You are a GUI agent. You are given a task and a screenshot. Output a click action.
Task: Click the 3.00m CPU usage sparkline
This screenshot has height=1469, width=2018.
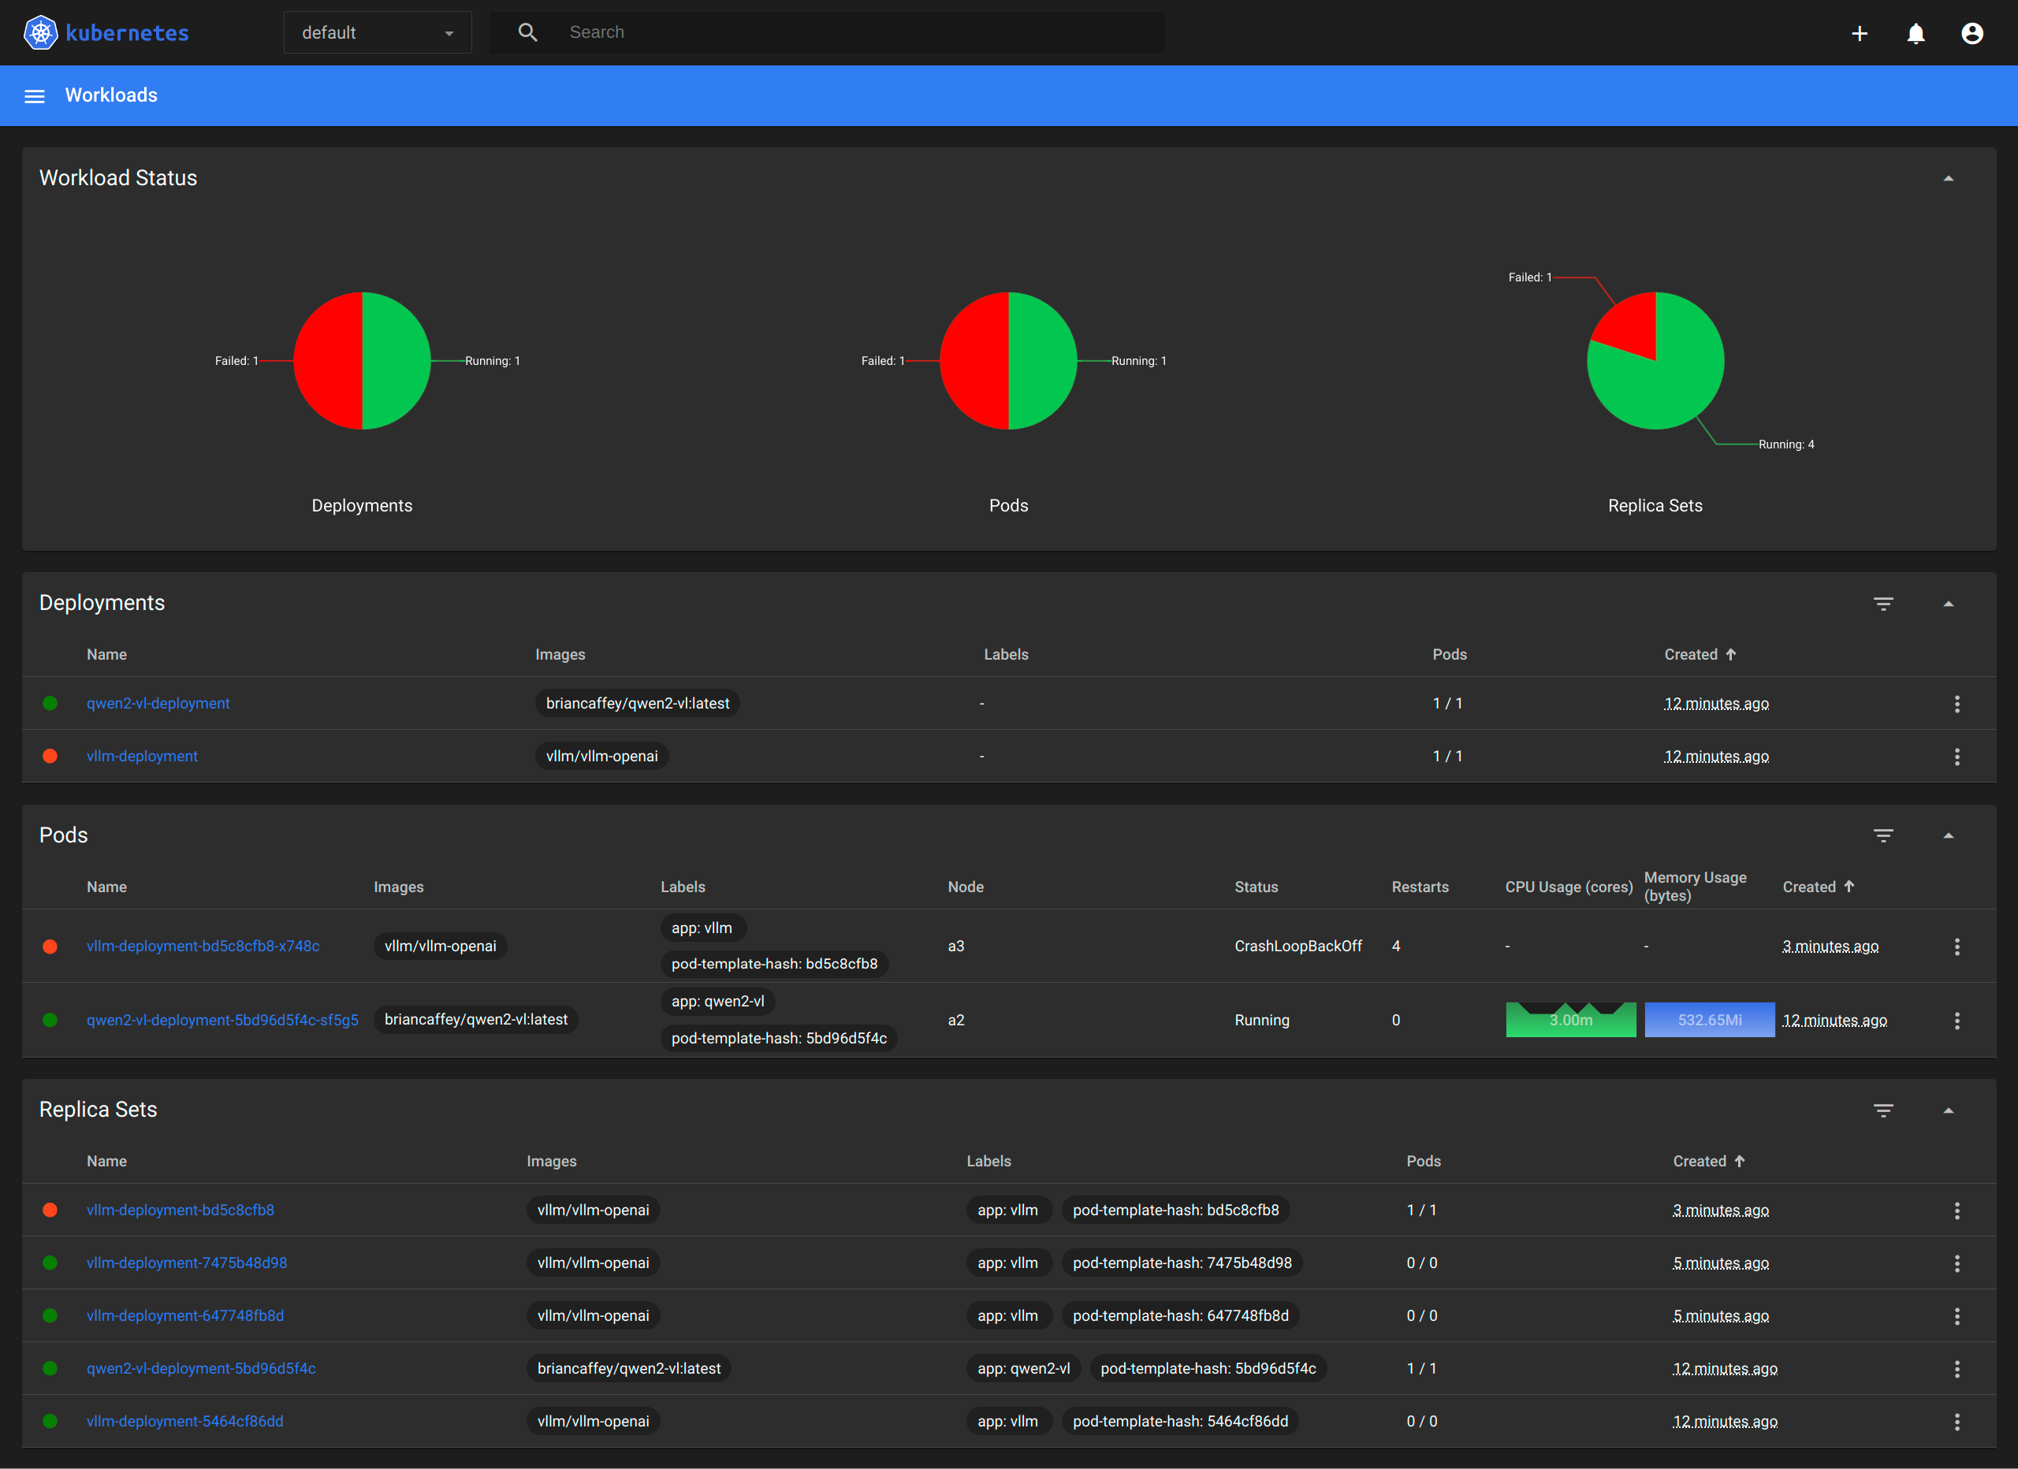[1570, 1021]
